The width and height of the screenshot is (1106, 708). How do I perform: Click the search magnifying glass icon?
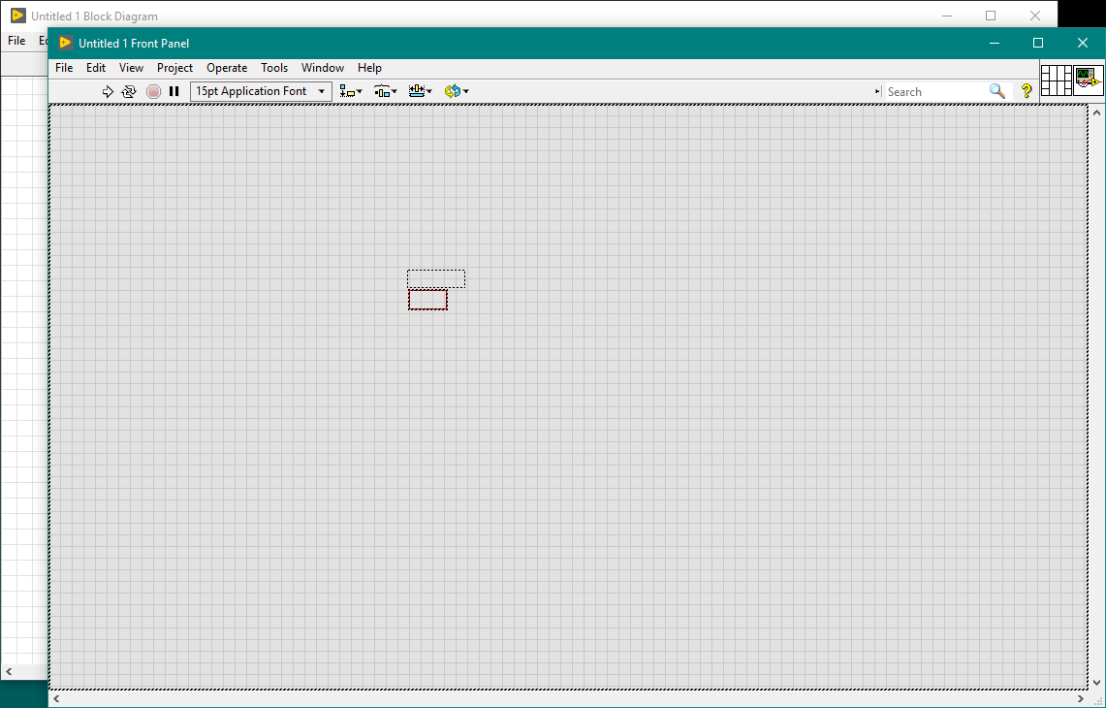click(997, 91)
